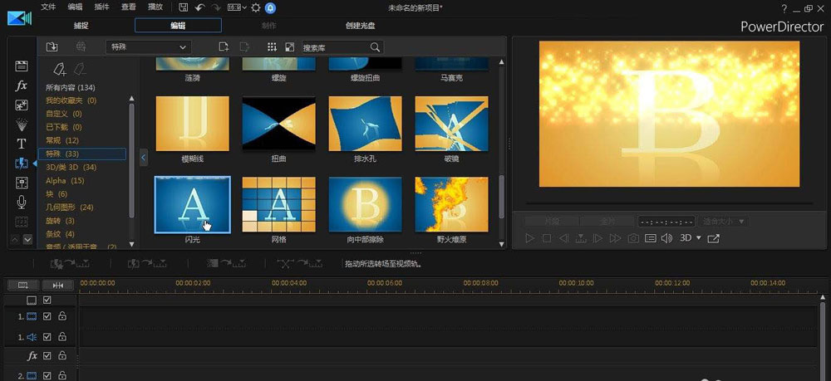Open the Effects Room fx icon
Viewport: 831px width, 381px height.
(22, 85)
